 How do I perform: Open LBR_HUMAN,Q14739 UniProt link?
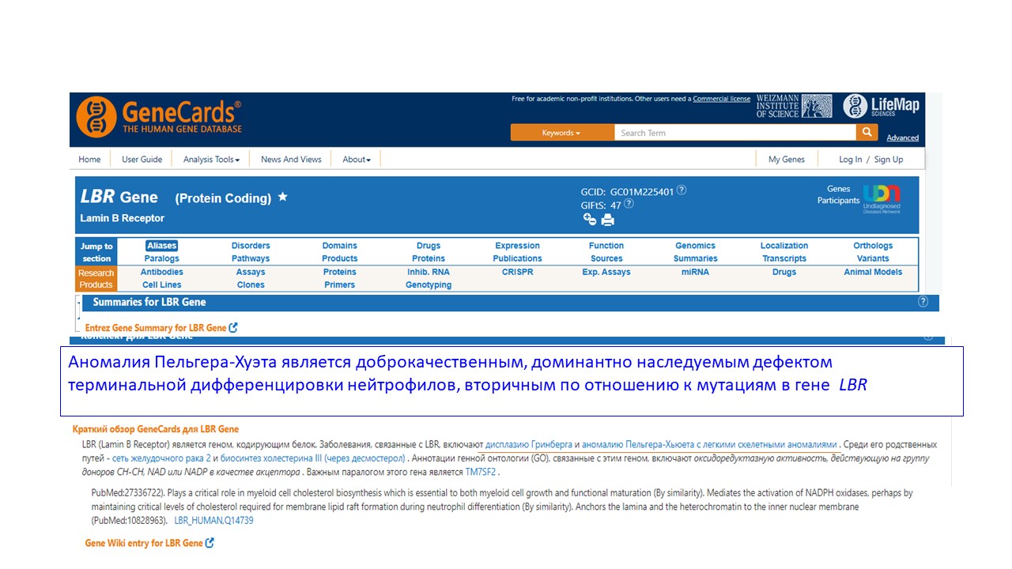pos(213,521)
